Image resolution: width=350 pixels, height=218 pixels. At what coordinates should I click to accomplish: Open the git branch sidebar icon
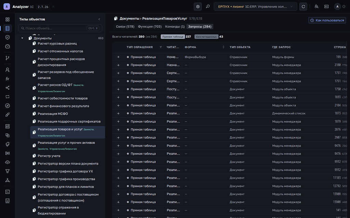tap(8, 58)
